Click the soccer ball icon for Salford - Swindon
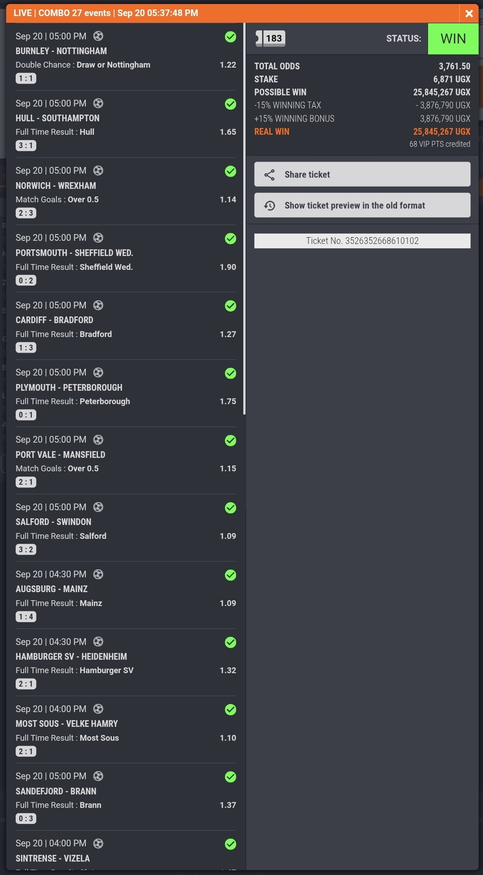 pyautogui.click(x=98, y=507)
